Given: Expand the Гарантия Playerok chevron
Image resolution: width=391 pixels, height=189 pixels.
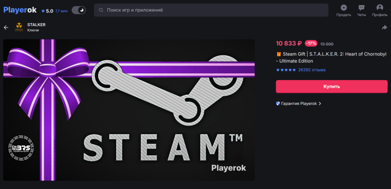Looking at the screenshot, I should pos(320,104).
